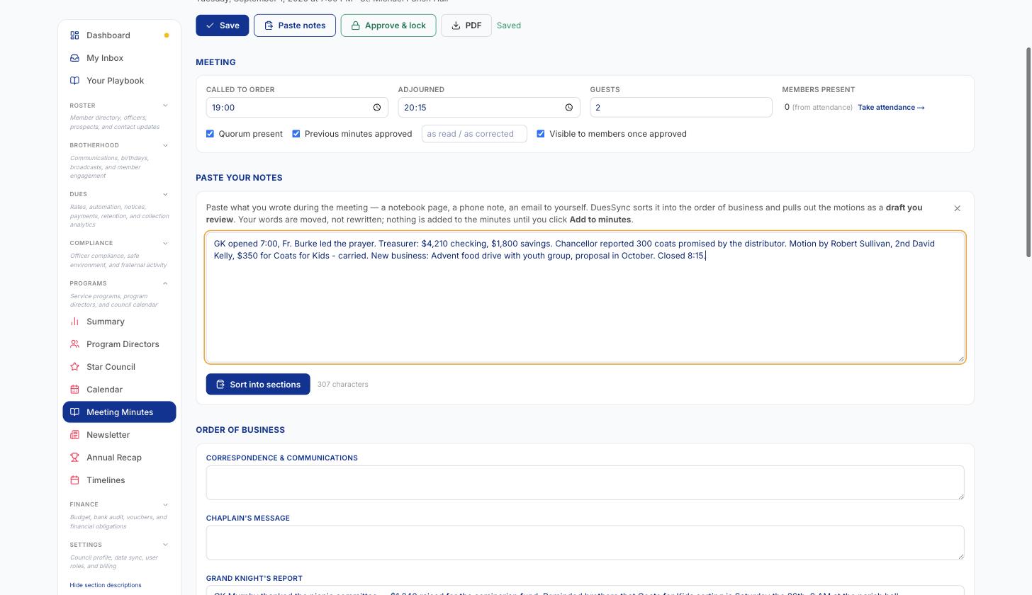
Task: Dismiss the paste notes panel with X
Action: pyautogui.click(x=957, y=208)
